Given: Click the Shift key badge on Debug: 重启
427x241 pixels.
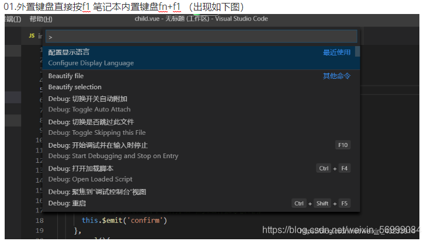Looking at the screenshot, I should (322, 204).
